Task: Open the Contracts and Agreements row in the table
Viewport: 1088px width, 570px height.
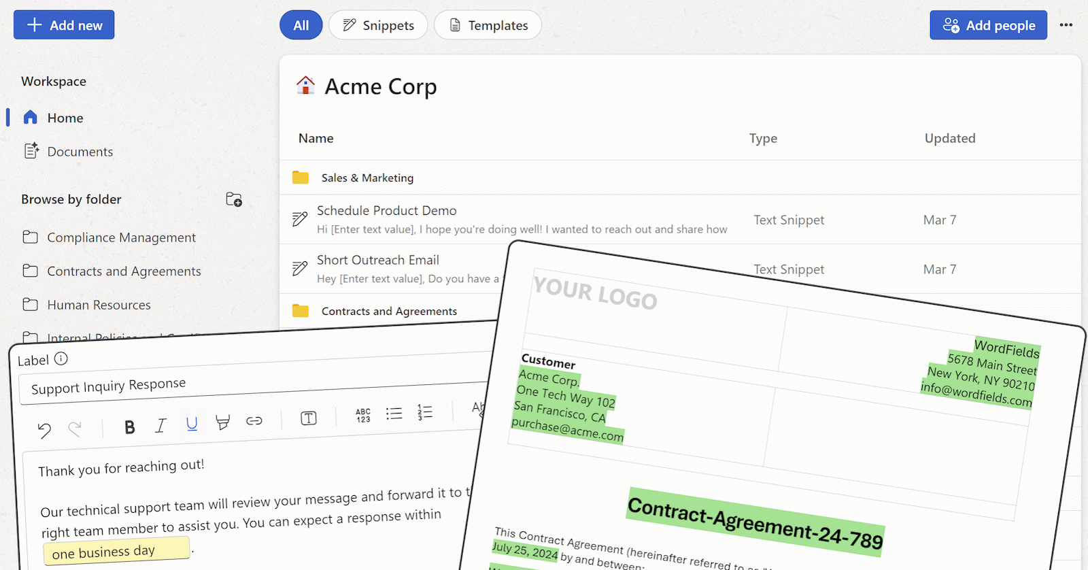Action: tap(389, 311)
